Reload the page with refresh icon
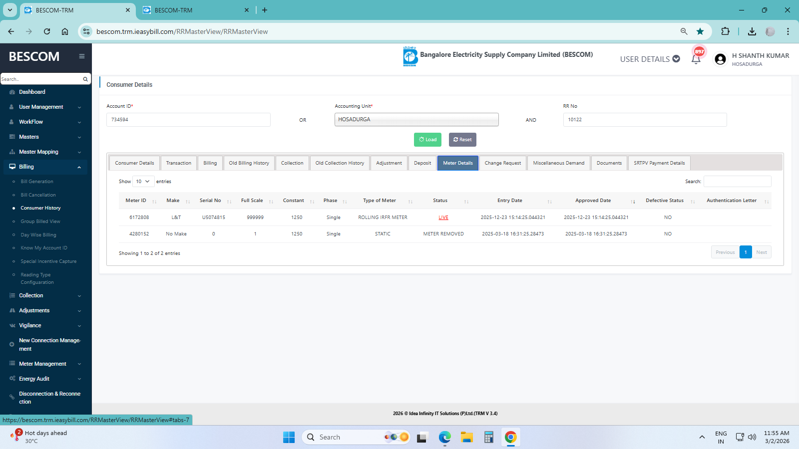Screen dimensions: 799x449 point(47,31)
